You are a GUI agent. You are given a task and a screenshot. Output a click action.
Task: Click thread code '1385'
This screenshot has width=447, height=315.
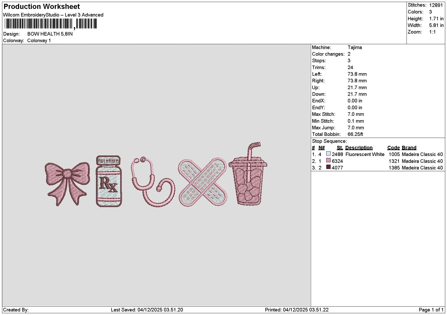tap(394, 168)
